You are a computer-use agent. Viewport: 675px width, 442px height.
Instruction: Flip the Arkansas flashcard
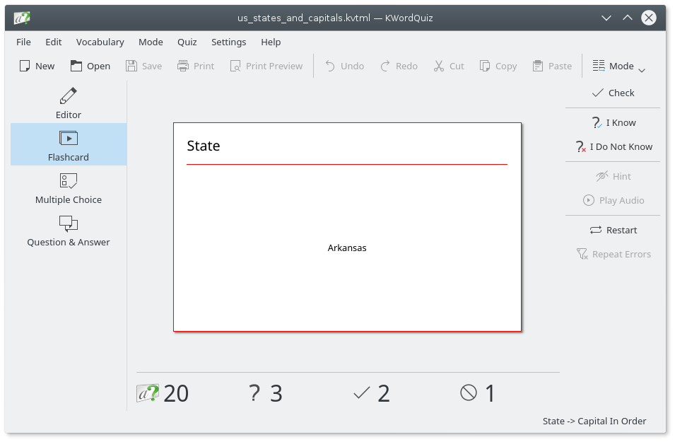pos(347,226)
